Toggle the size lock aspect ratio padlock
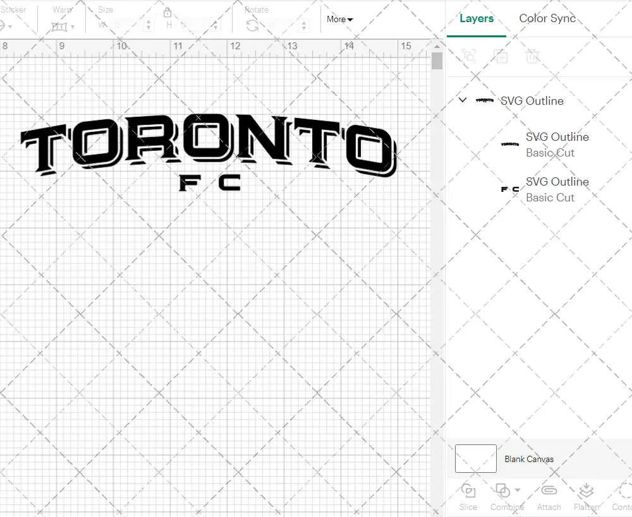Viewport: 632px width, 517px height. 167,12
